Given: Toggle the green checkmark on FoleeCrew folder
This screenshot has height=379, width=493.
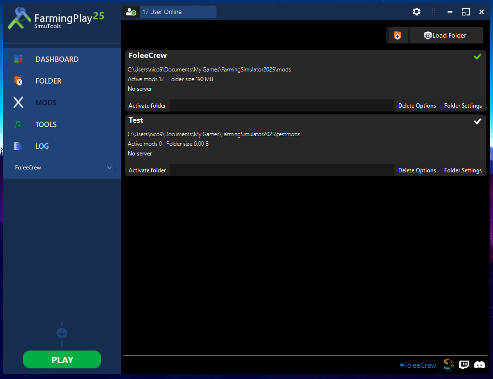Looking at the screenshot, I should pyautogui.click(x=477, y=56).
